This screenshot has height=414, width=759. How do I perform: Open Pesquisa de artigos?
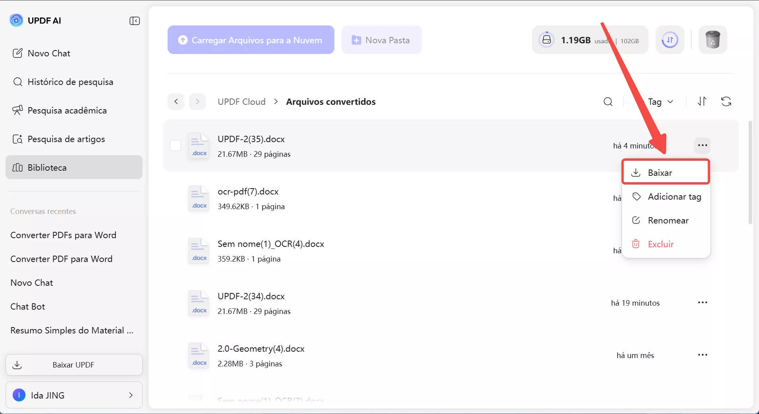[74, 139]
